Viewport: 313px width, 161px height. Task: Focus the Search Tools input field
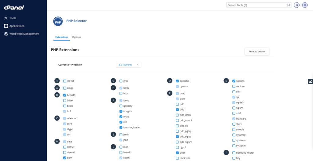(x=256, y=5)
